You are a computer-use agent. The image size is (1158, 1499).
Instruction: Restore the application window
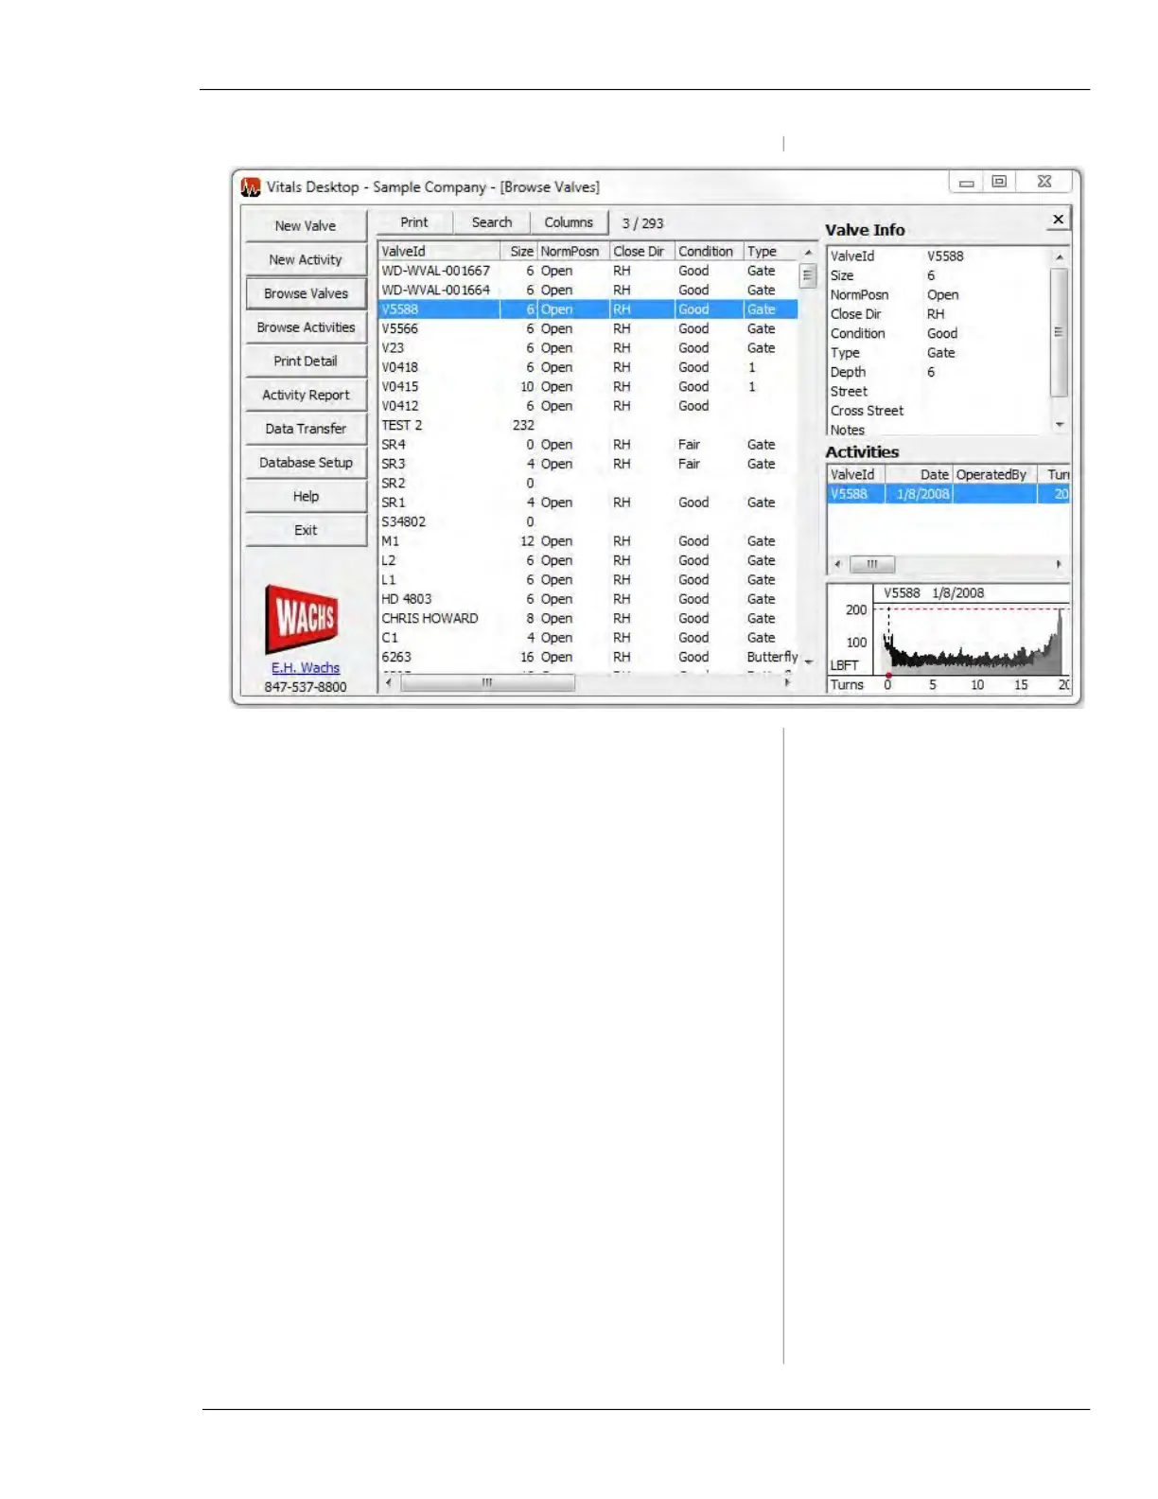coord(1000,182)
